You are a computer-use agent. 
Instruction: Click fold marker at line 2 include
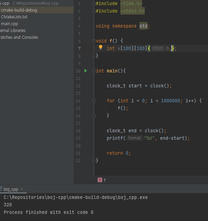[x=94, y=11]
